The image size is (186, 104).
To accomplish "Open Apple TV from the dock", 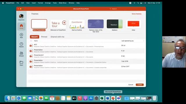I will 74,98.
